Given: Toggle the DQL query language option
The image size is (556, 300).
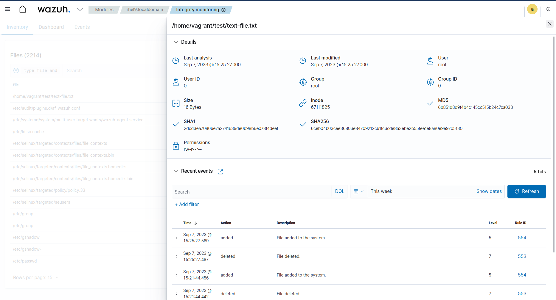Looking at the screenshot, I should (339, 191).
